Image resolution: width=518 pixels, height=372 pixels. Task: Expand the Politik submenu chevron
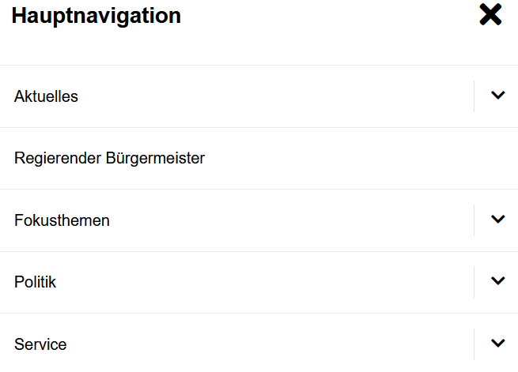pos(497,280)
